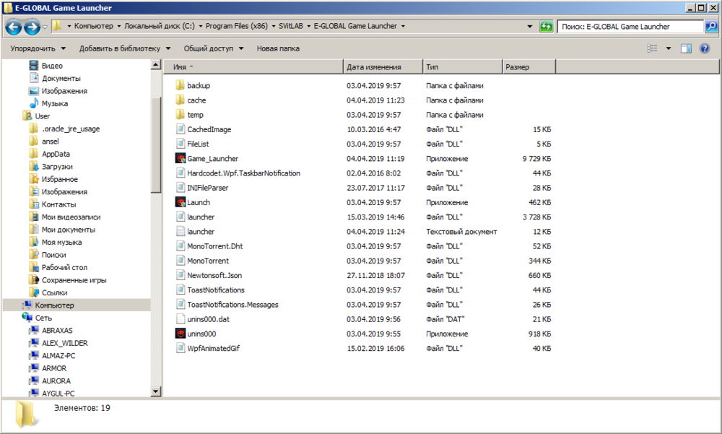Expand the Добавить в библиотеку dropdown

coord(125,48)
